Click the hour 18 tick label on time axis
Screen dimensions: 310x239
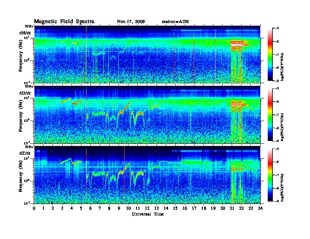pos(204,208)
